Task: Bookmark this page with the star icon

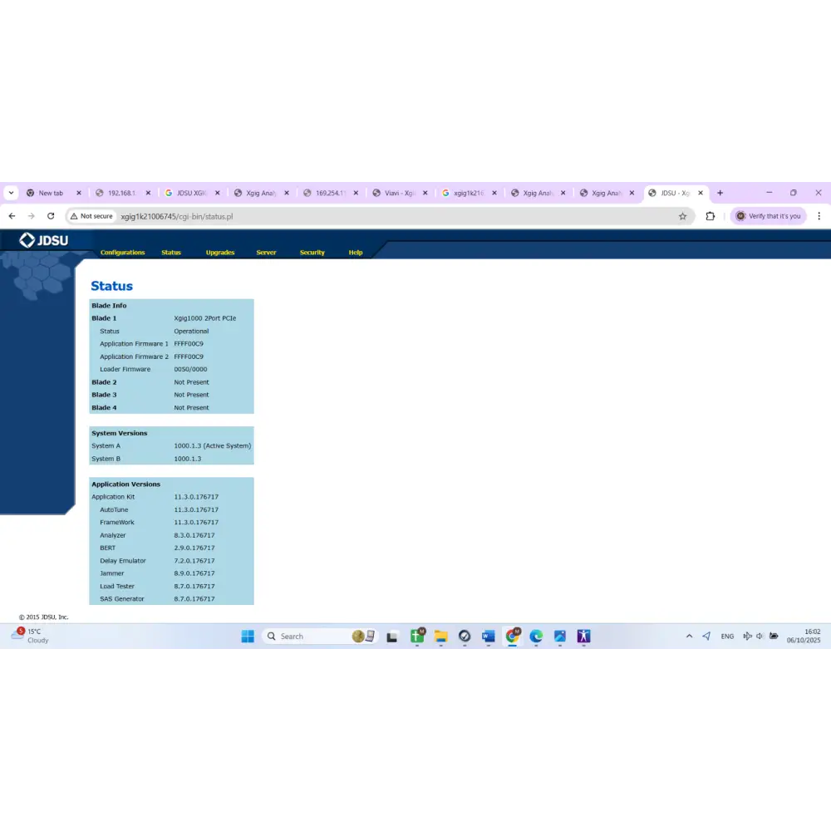Action: [682, 216]
